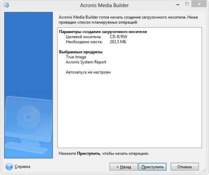Click the Acronis Media Builder title text

(x=104, y=5)
